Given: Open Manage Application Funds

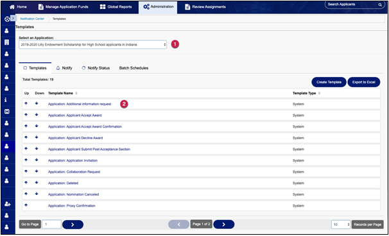Looking at the screenshot, I should 63,7.
